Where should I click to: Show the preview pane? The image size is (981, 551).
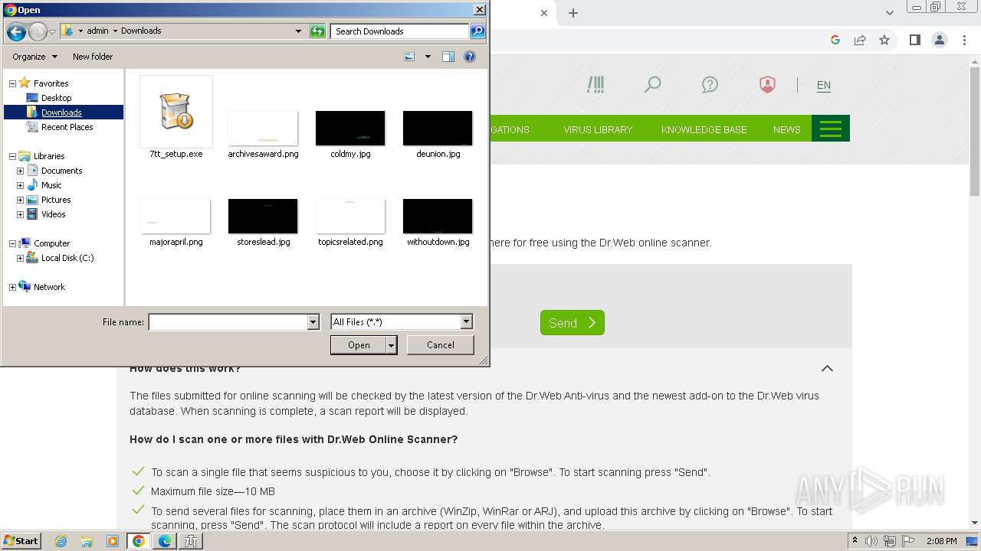[448, 57]
